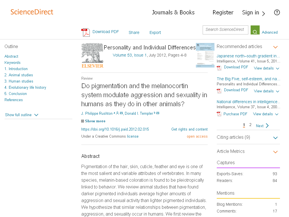The height and width of the screenshot is (217, 289).
Task: Click the Search ScienceDirect input field
Action: pyautogui.click(x=225, y=30)
